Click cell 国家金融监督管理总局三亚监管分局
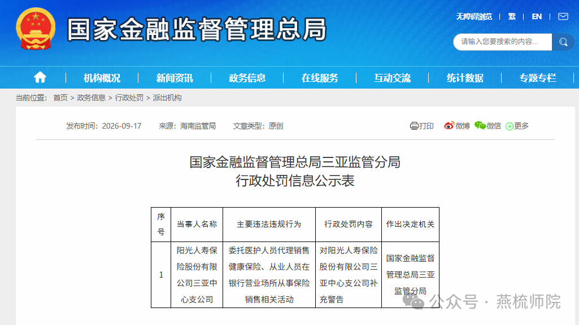579x325 pixels. (x=410, y=275)
